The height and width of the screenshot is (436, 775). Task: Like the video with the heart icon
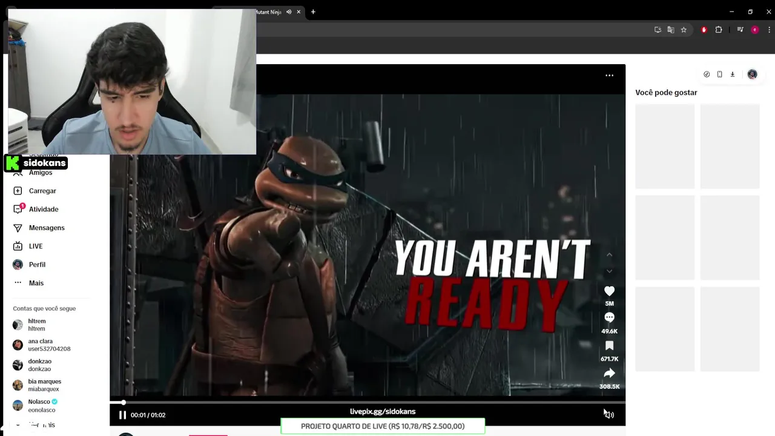pos(609,291)
